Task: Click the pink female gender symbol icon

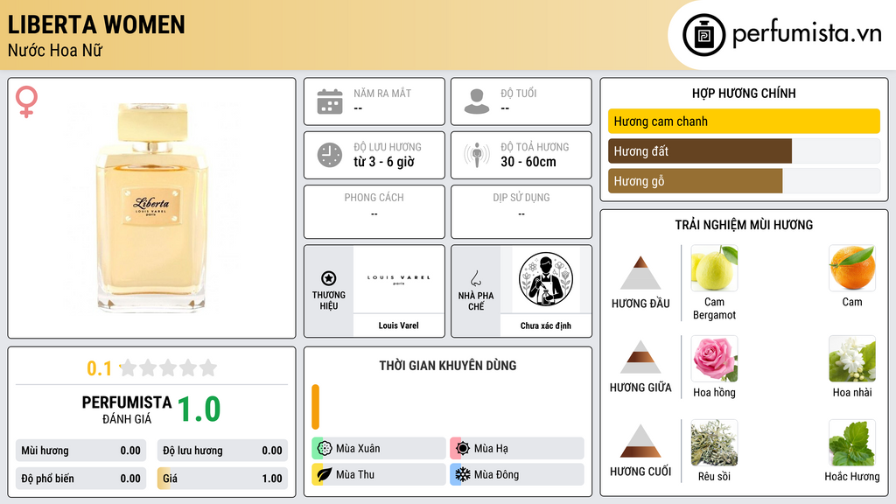Action: [26, 101]
